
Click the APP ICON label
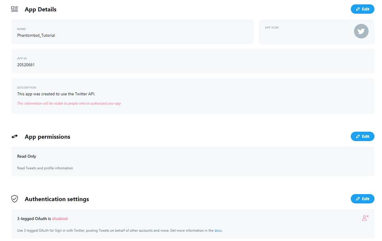pos(272,28)
